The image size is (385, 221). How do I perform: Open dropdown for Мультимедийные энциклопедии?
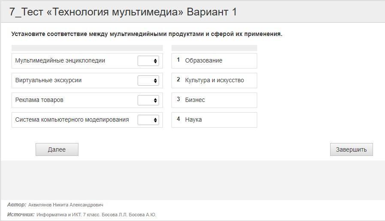pos(148,61)
